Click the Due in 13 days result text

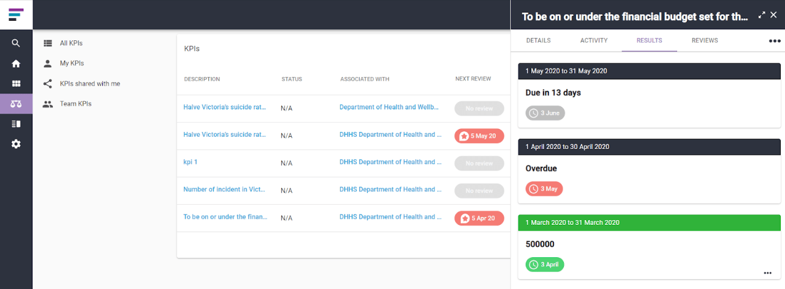[553, 93]
